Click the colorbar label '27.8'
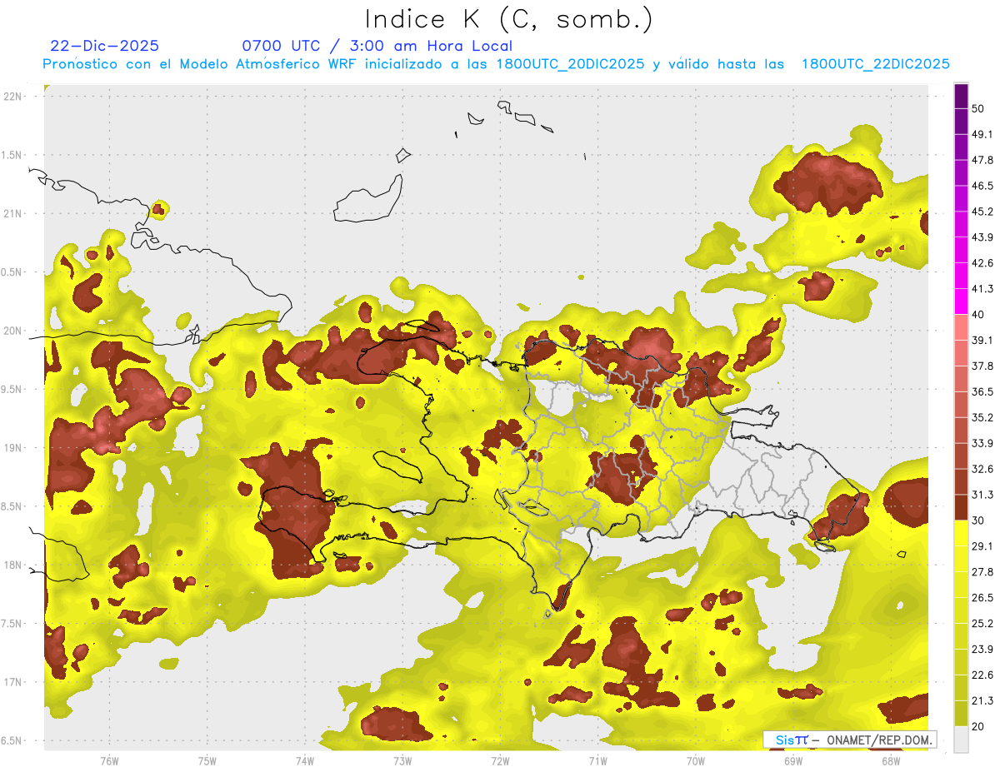Image resolution: width=1000 pixels, height=772 pixels. pos(982,572)
